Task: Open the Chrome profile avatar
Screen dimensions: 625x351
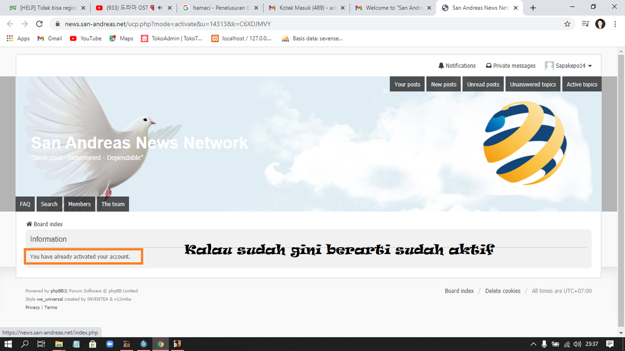Action: tap(600, 24)
